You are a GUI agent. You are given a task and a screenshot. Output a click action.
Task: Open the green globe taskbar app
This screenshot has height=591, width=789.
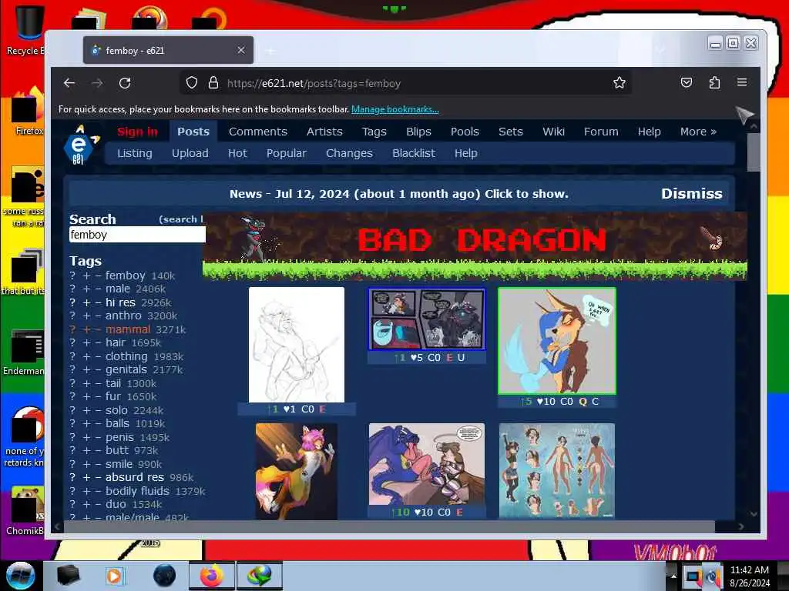pos(260,576)
